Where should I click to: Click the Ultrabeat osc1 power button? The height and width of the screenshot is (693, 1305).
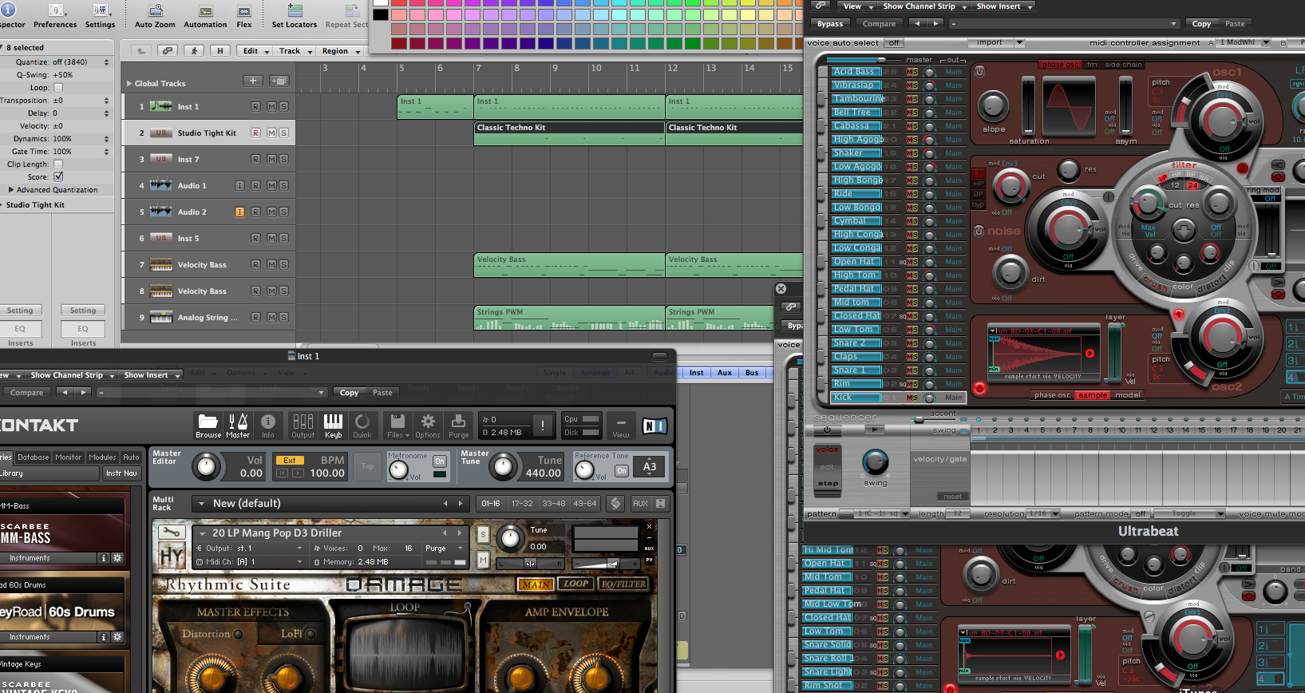[979, 71]
